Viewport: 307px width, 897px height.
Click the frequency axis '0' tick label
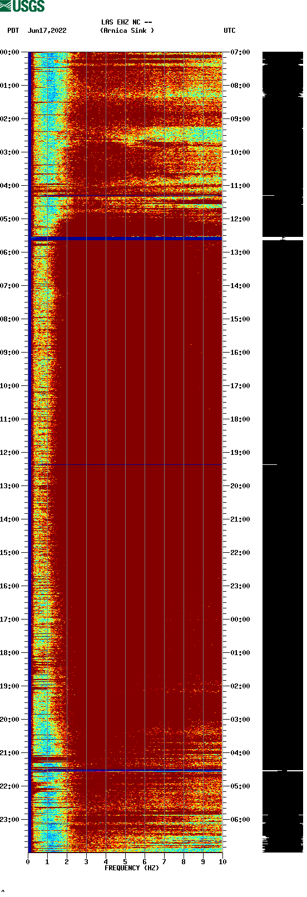28,862
